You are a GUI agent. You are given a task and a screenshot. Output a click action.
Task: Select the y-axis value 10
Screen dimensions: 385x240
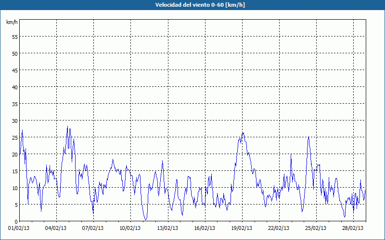(x=15, y=188)
